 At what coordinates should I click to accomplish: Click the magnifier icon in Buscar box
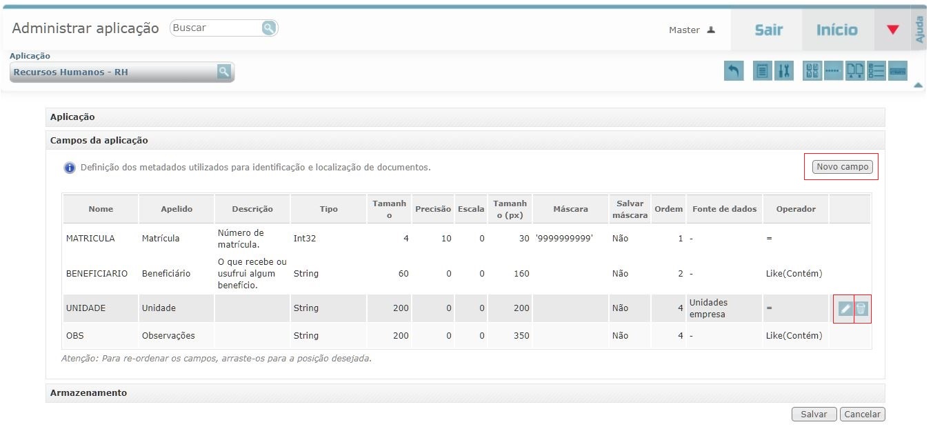(x=268, y=28)
